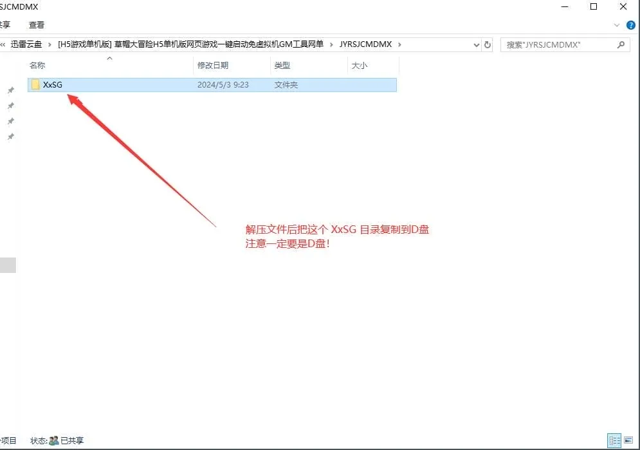The image size is (640, 450).
Task: Open the partly visible 共享 ribbon tab
Action: point(5,25)
